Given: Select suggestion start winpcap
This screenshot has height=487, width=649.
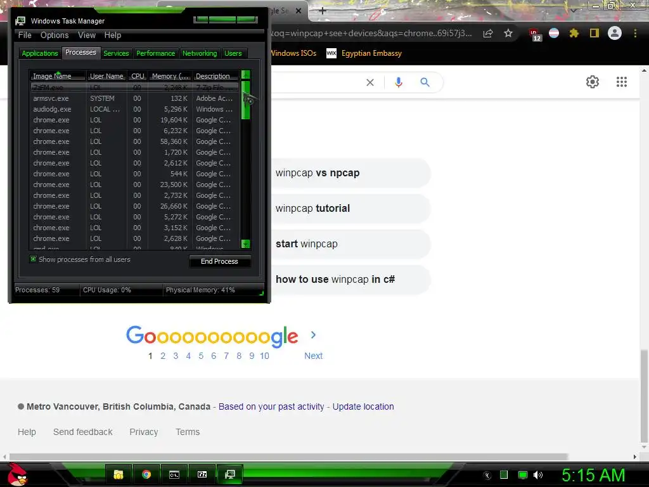Looking at the screenshot, I should 350,244.
